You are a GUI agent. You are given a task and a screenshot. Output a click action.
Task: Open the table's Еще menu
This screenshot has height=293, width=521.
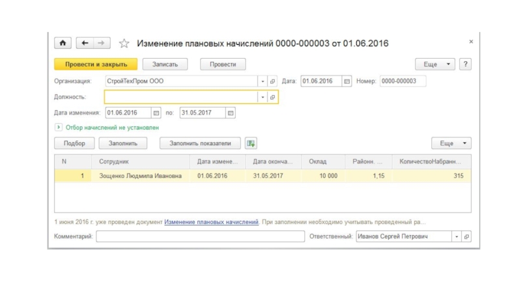point(451,143)
